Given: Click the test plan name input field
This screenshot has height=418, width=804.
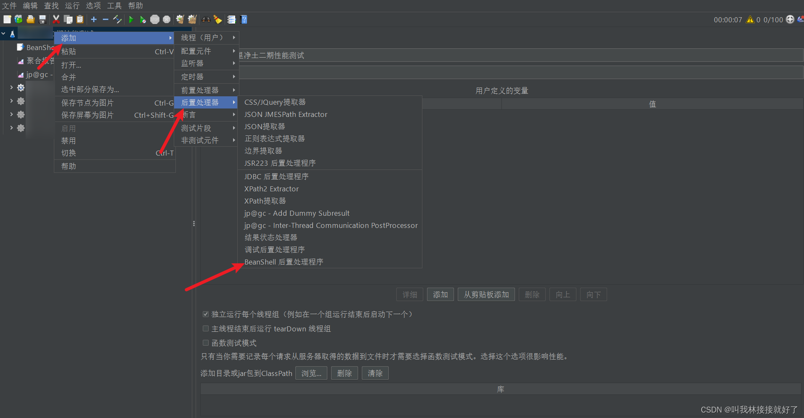Looking at the screenshot, I should pos(521,55).
